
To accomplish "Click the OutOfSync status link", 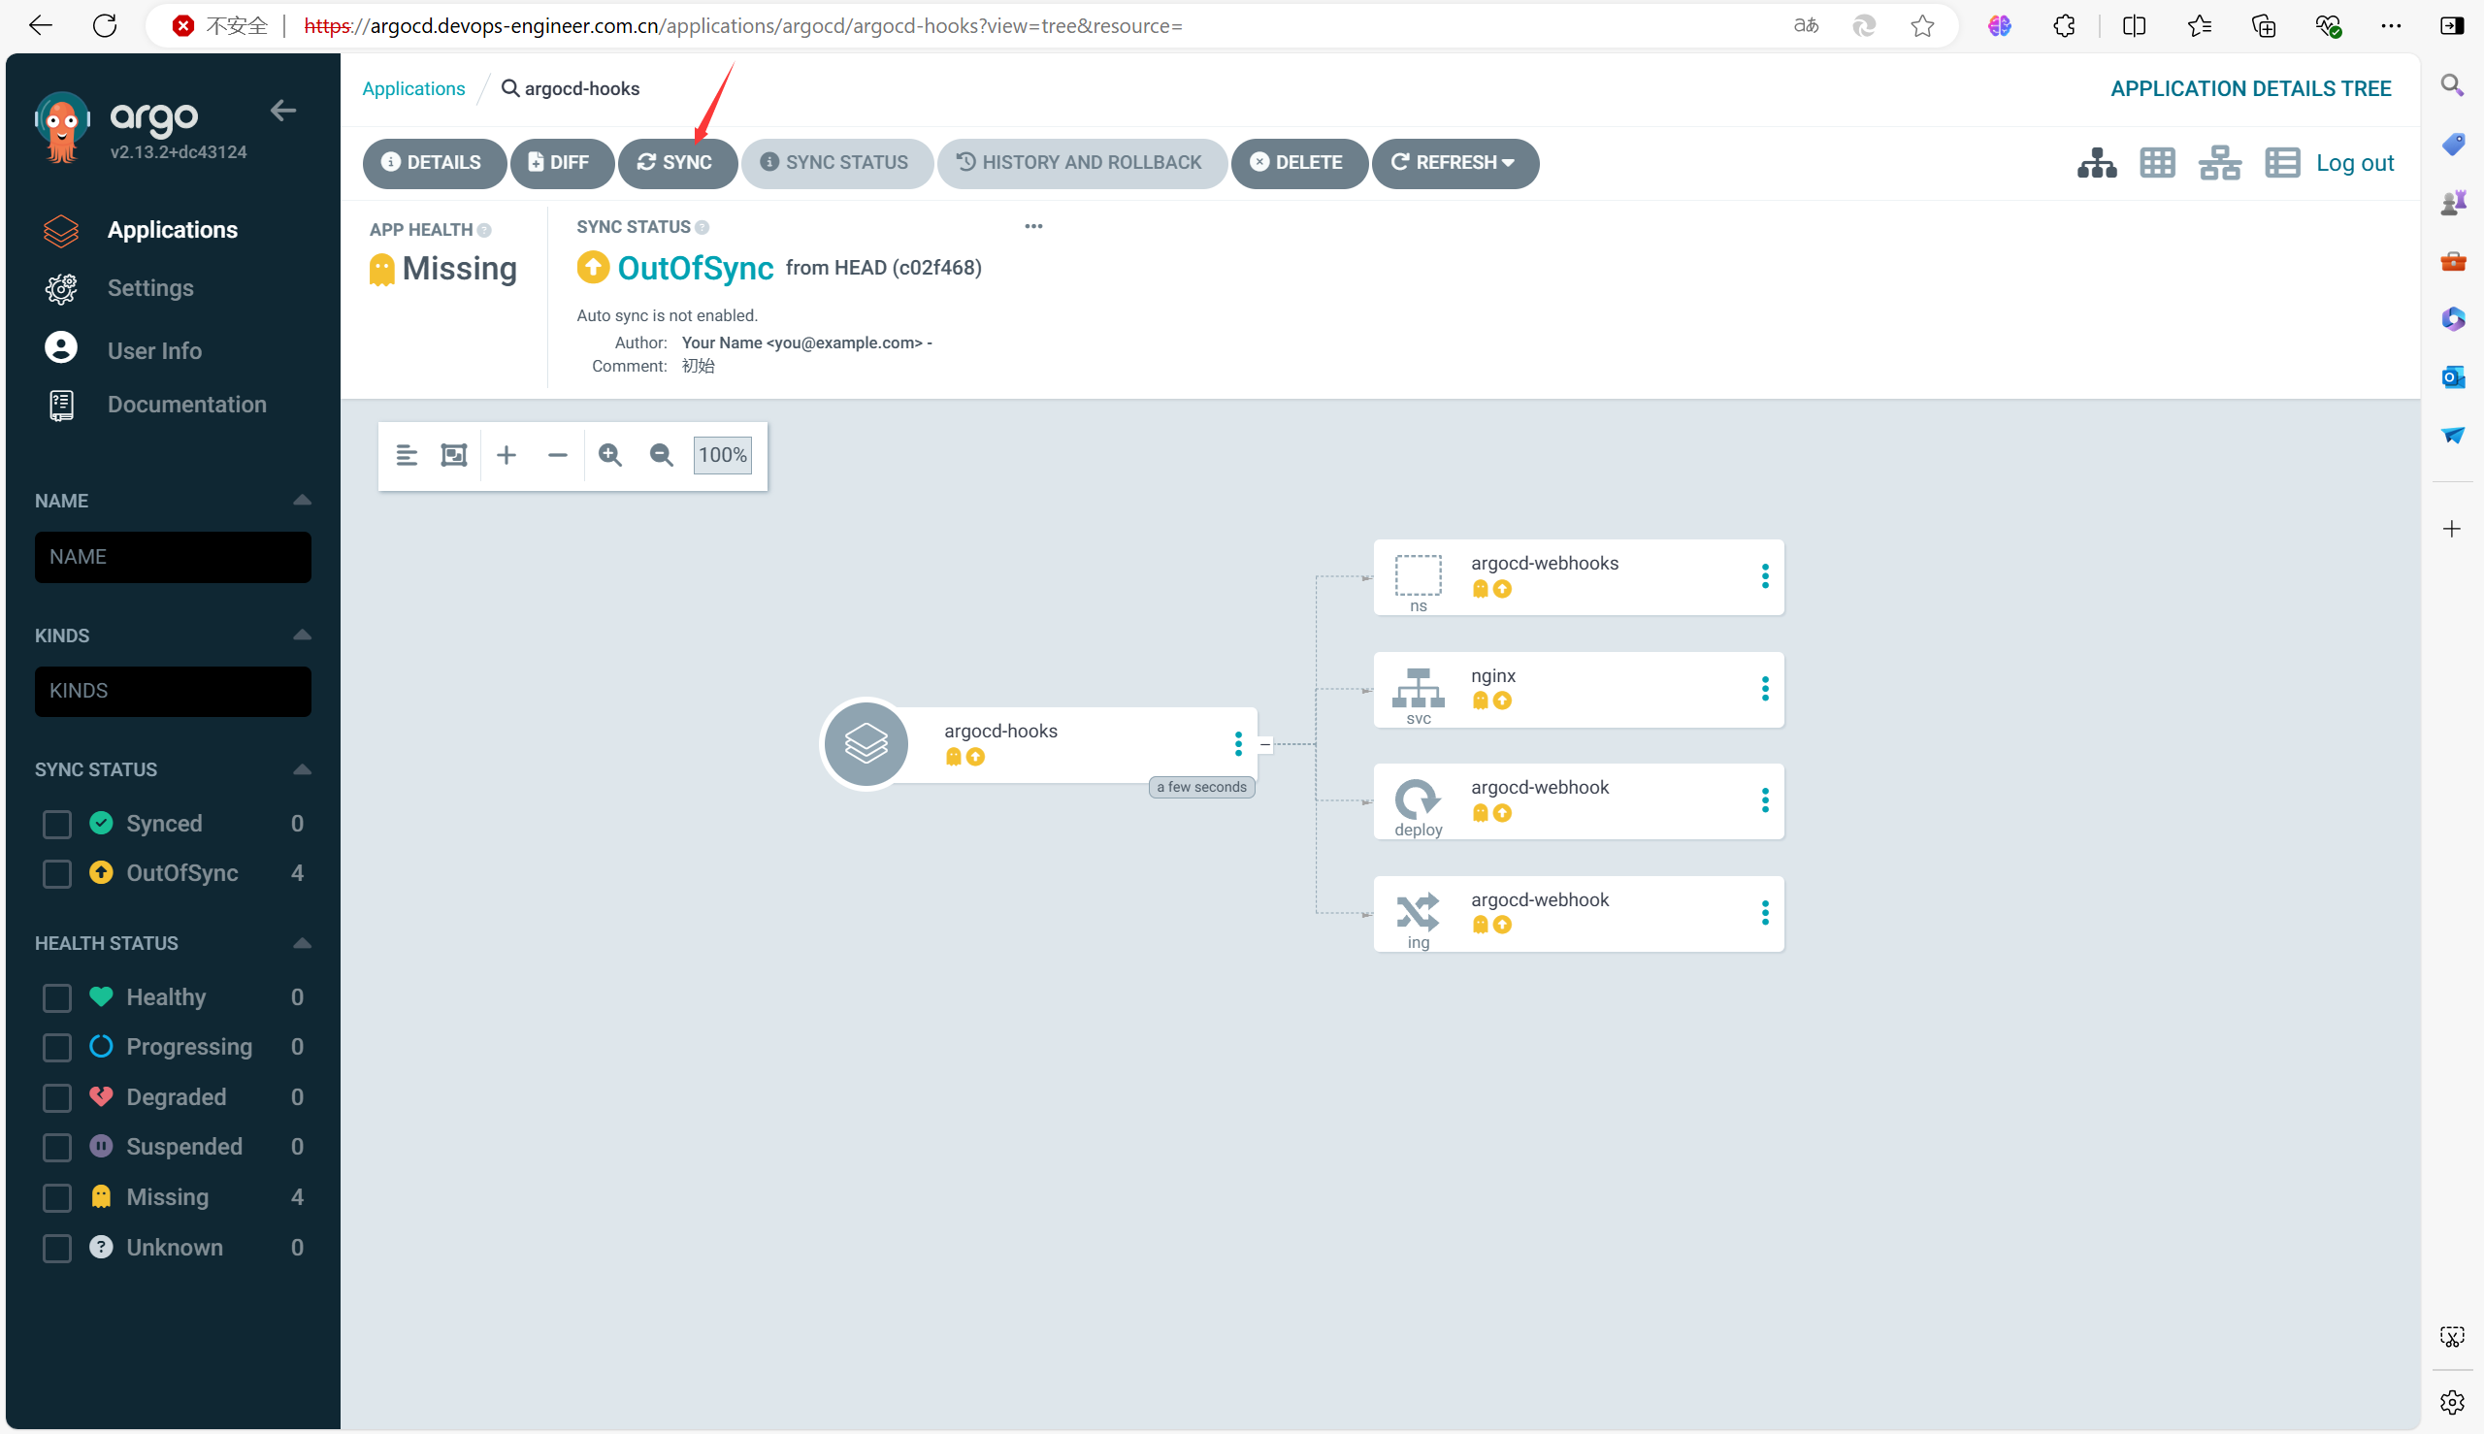I will (x=696, y=268).
